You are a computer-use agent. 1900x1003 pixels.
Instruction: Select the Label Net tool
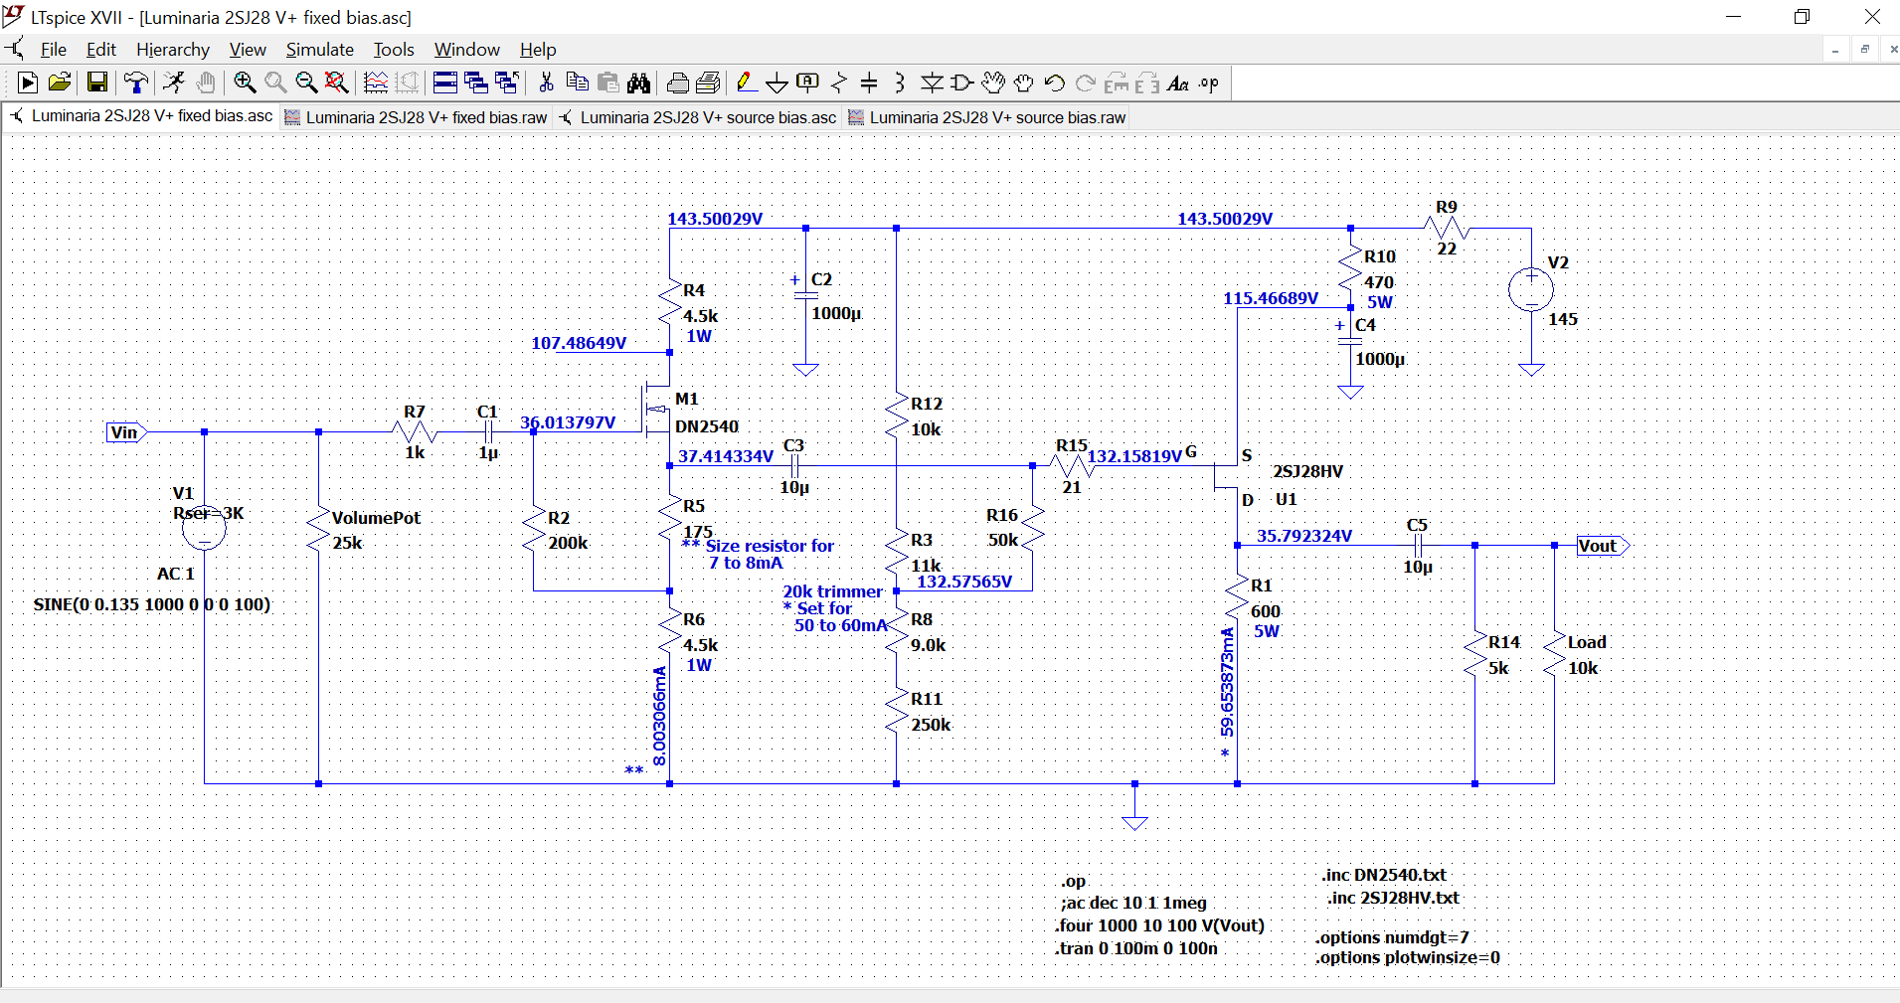pos(807,84)
